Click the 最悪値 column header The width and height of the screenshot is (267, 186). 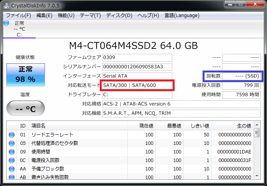point(170,126)
